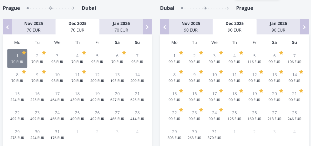
Task: Click the star on return December 24
Action: (221, 110)
